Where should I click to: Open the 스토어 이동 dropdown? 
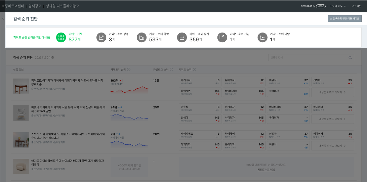pyautogui.click(x=337, y=6)
